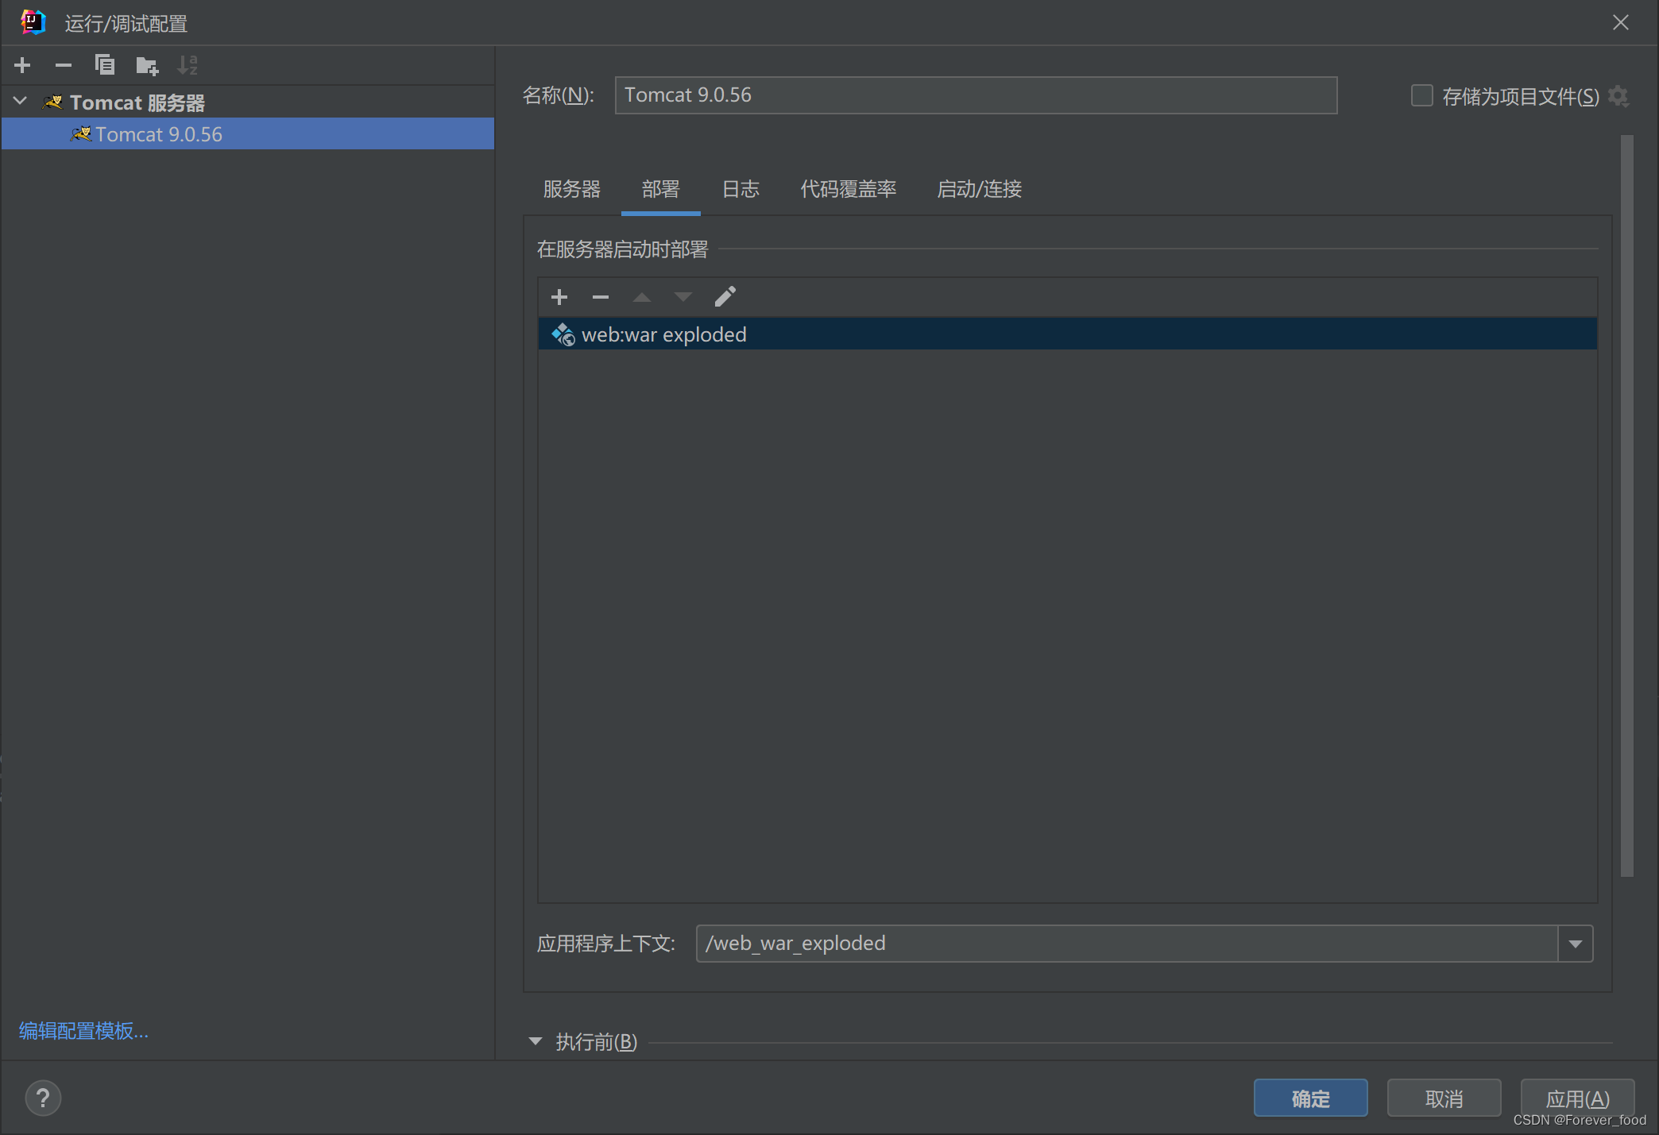This screenshot has width=1659, height=1135.
Task: Move deployment artifact down
Action: tap(683, 297)
